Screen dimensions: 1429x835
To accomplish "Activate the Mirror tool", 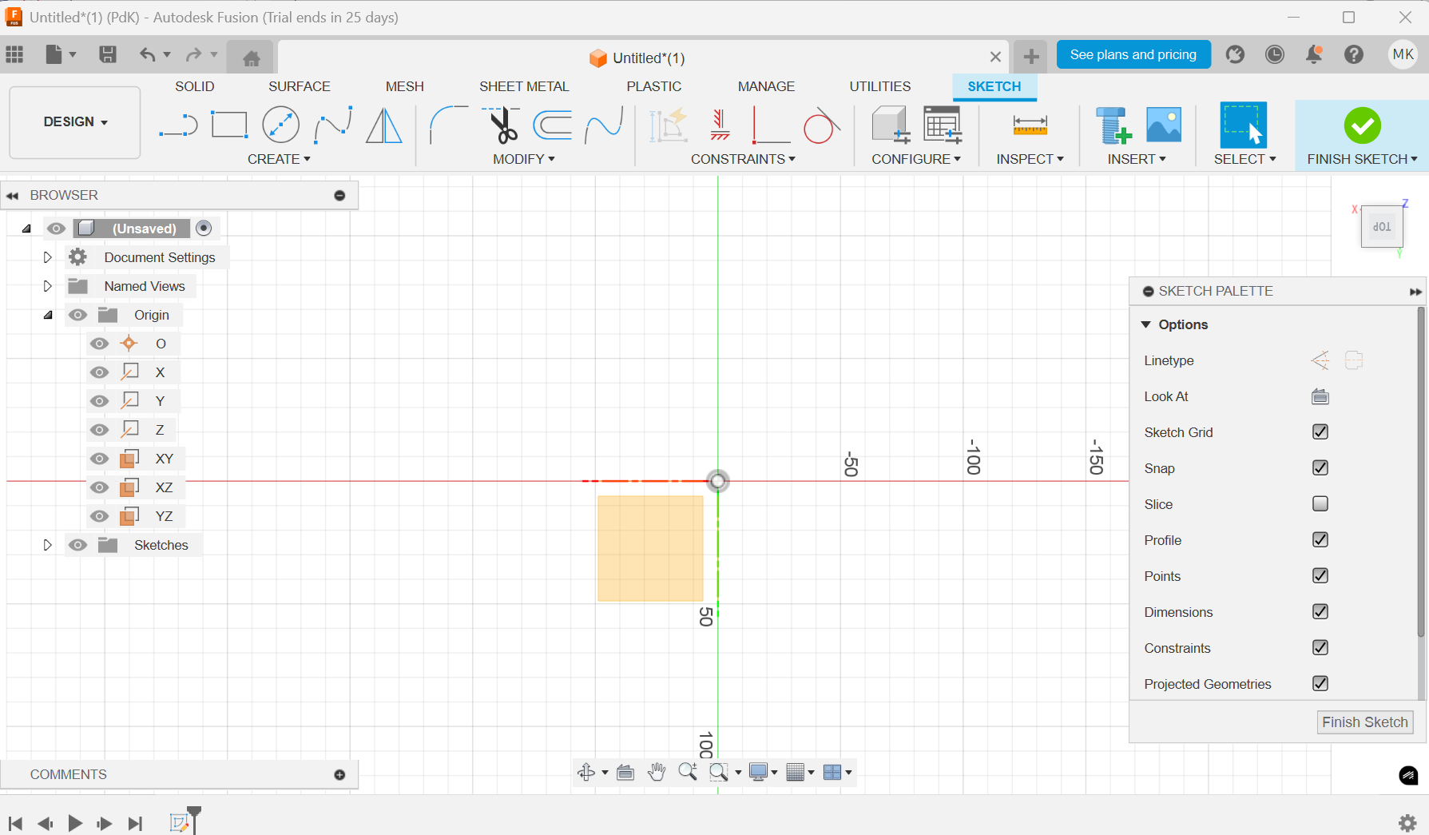I will coord(384,125).
